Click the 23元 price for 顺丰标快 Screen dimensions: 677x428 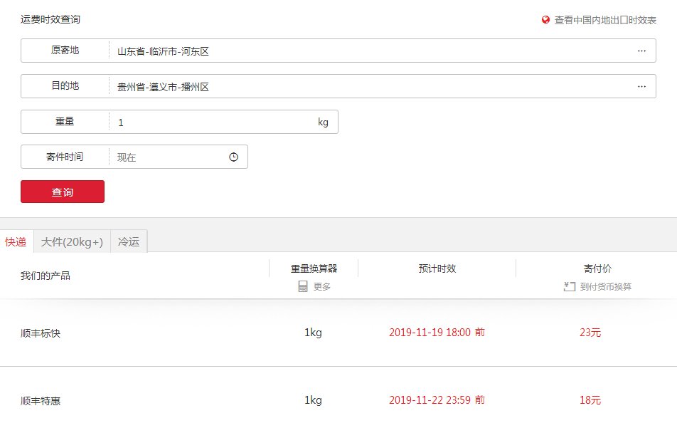tap(590, 333)
